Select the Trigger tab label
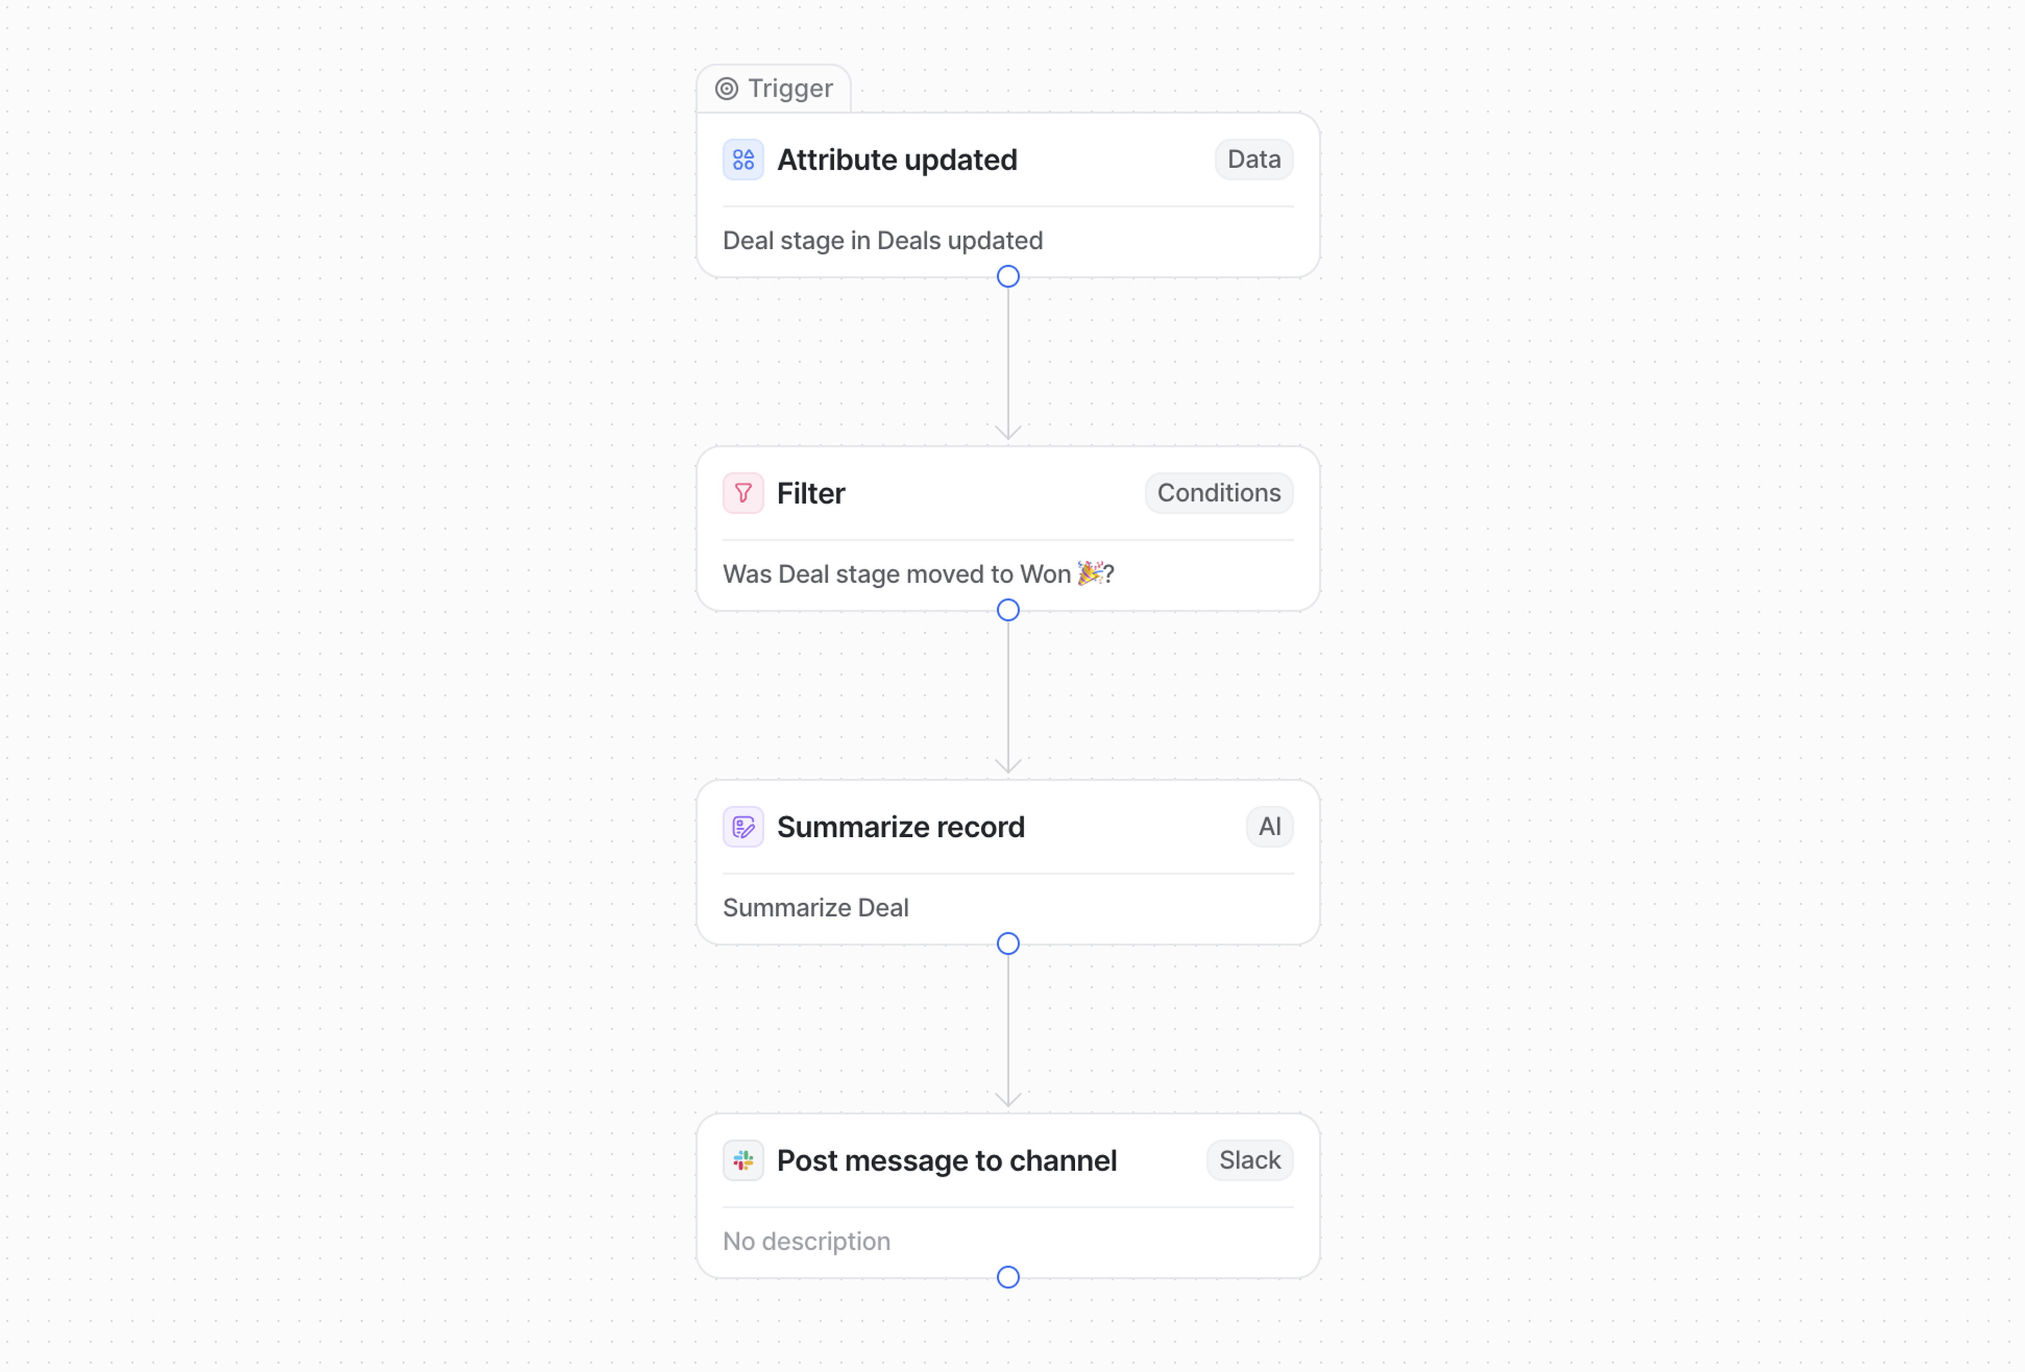 click(x=789, y=89)
